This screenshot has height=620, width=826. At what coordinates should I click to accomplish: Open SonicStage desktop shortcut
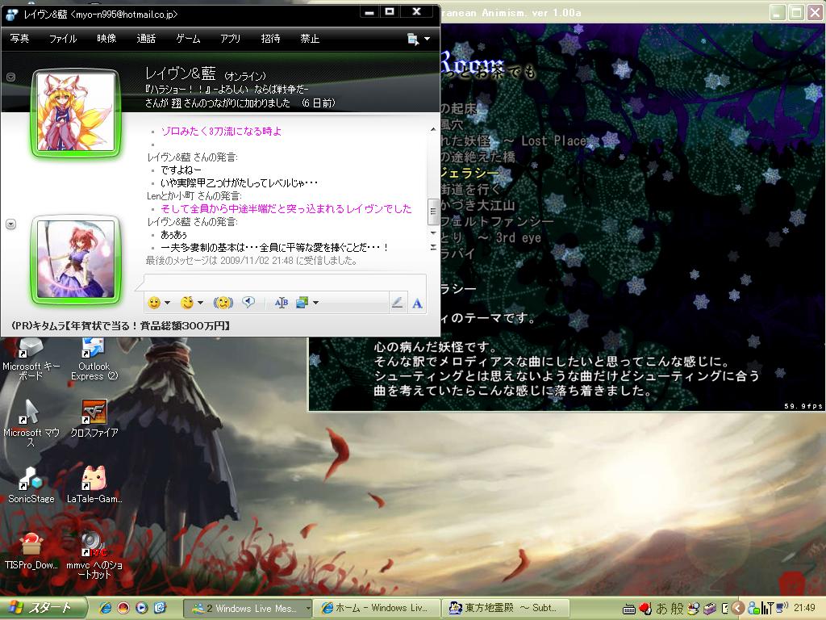[x=31, y=485]
